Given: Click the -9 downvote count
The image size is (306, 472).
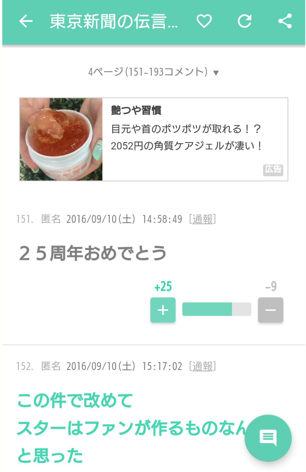Looking at the screenshot, I should pos(271,287).
